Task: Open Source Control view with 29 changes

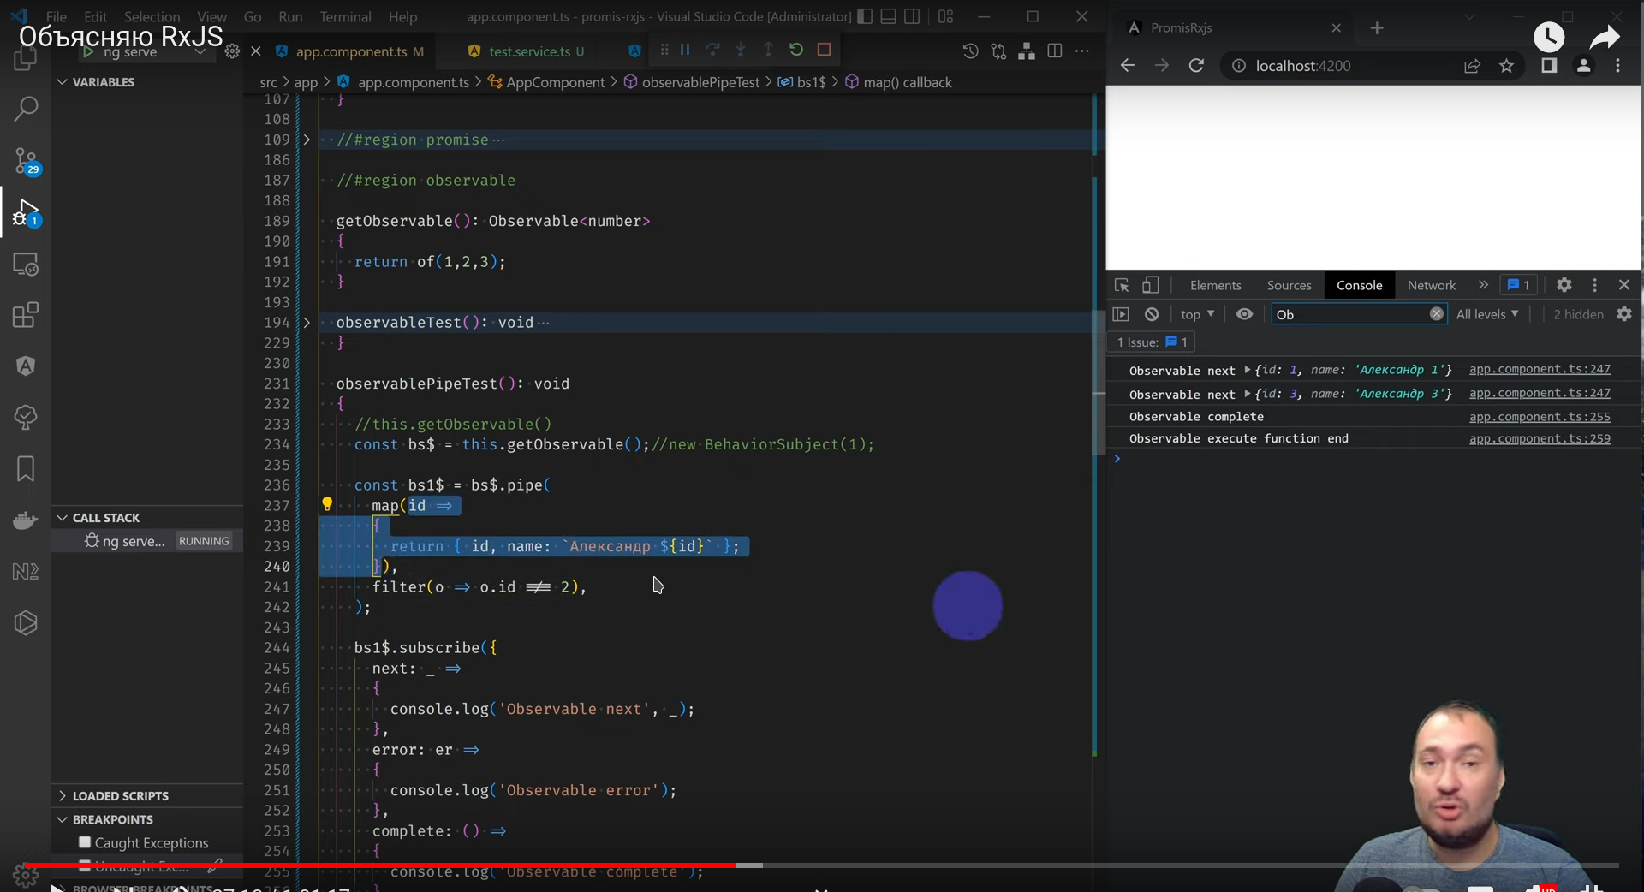Action: pos(26,160)
